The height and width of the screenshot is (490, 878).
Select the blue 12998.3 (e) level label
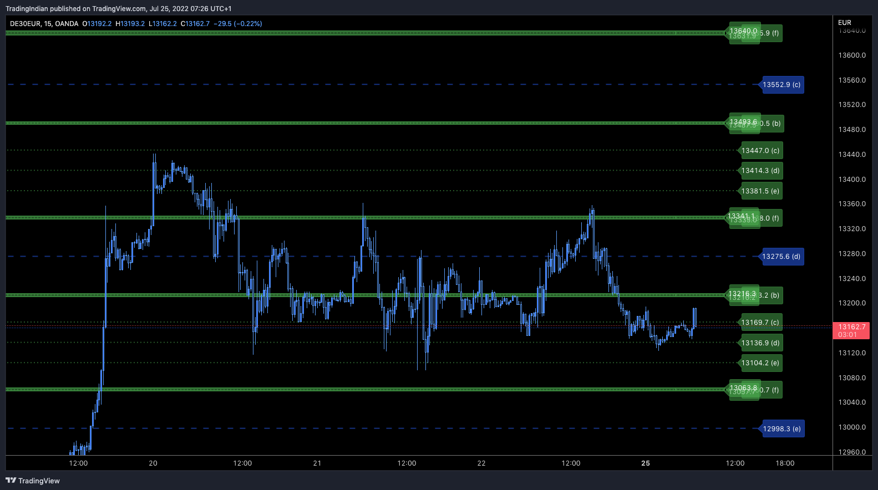tap(782, 429)
